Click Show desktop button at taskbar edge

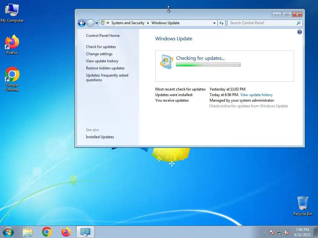coord(316,232)
